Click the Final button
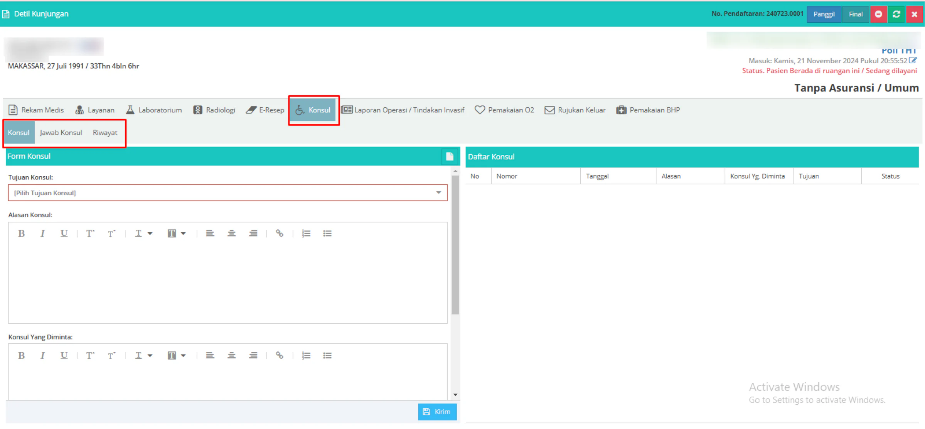Image resolution: width=925 pixels, height=429 pixels. [856, 14]
